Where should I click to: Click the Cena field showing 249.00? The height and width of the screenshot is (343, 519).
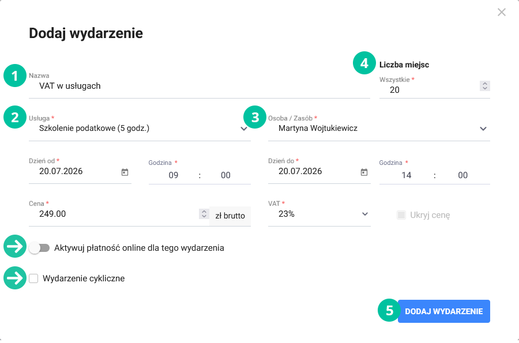(114, 214)
